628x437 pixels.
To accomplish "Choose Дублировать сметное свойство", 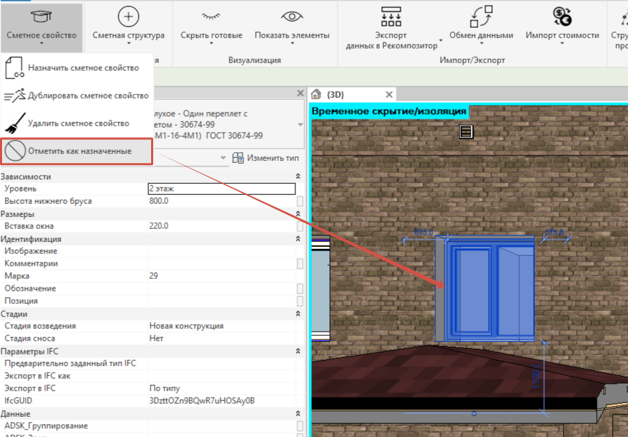I will 78,96.
